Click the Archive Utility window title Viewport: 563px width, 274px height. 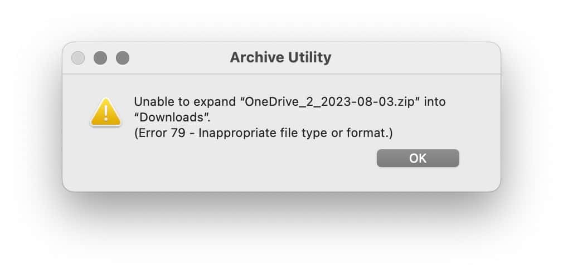[280, 57]
